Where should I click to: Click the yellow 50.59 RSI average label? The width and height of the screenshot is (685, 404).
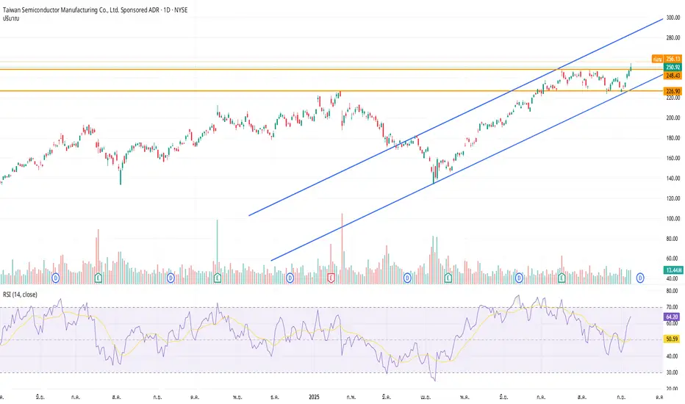click(x=672, y=339)
